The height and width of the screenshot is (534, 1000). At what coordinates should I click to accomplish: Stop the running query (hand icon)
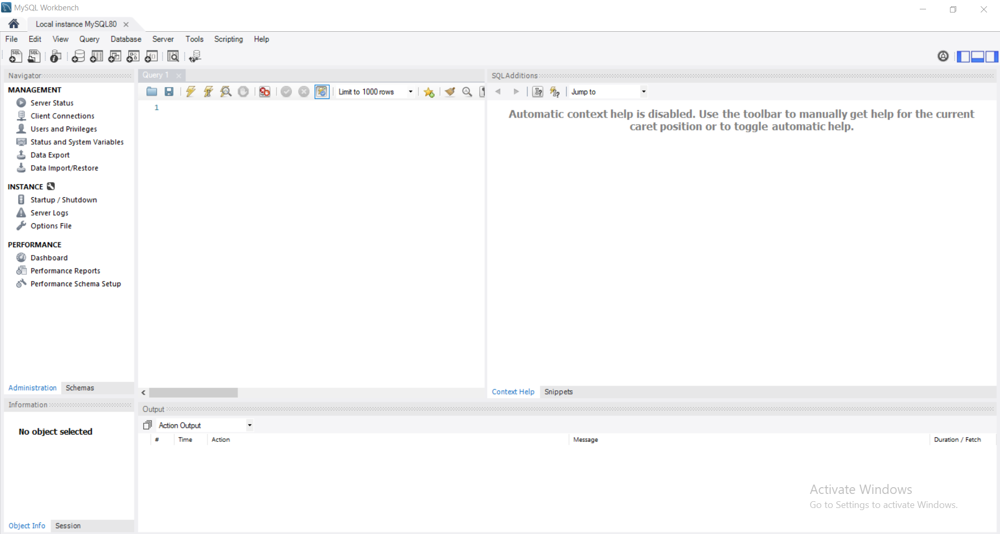243,92
